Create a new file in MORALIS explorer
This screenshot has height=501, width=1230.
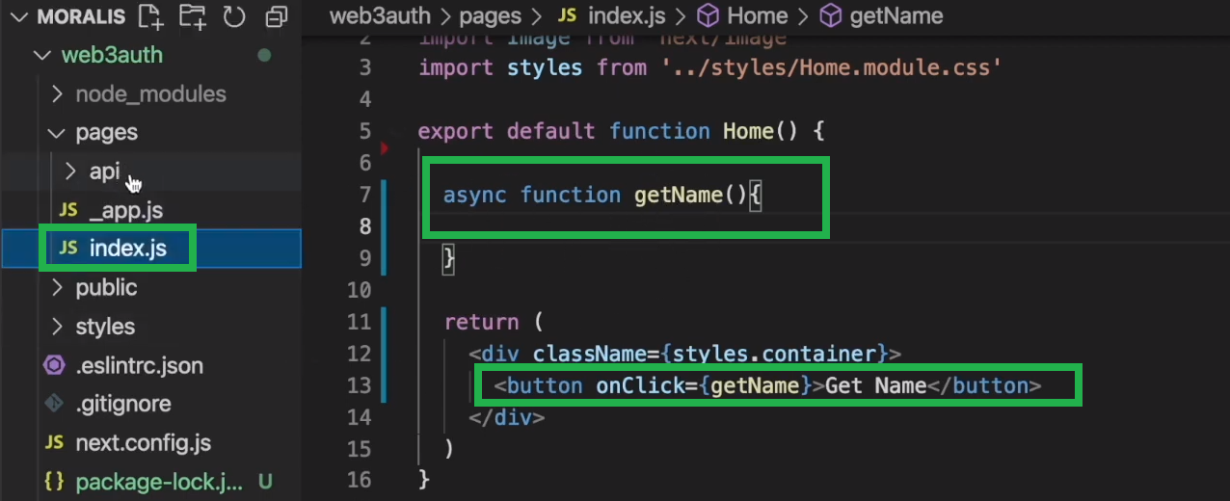150,16
